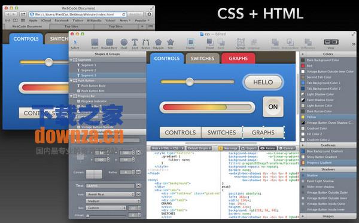The image size is (359, 223).
Task: Select the Bezier pen tool
Action: pyautogui.click(x=145, y=44)
